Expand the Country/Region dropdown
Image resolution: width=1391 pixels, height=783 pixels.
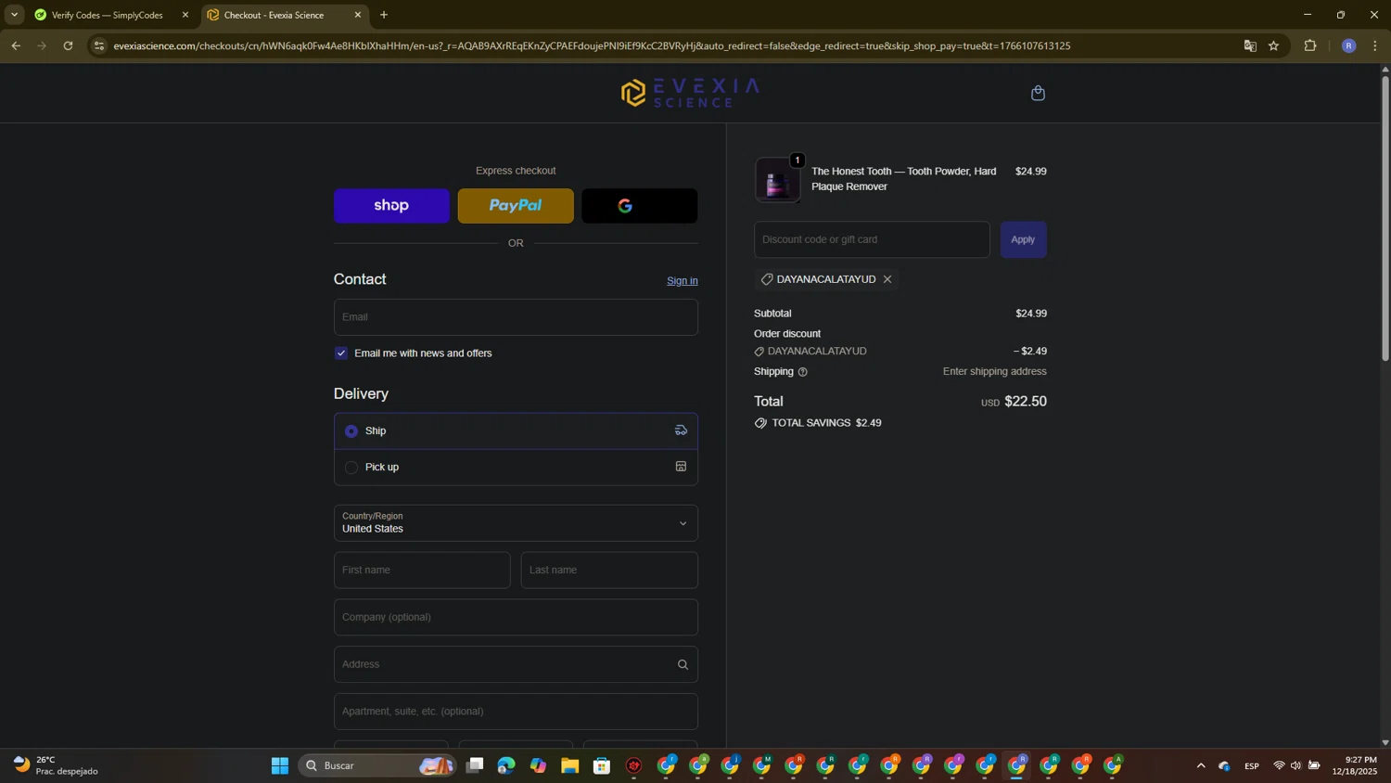(x=516, y=522)
